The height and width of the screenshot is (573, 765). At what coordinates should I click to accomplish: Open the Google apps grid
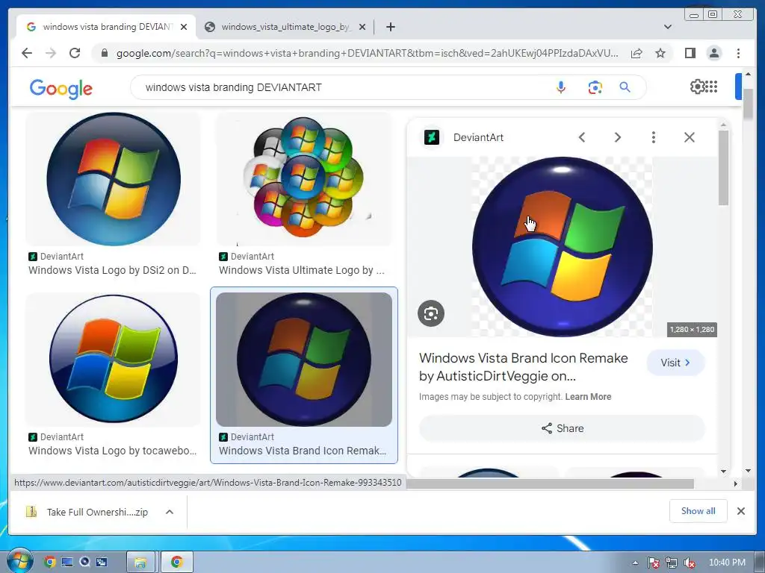(711, 87)
